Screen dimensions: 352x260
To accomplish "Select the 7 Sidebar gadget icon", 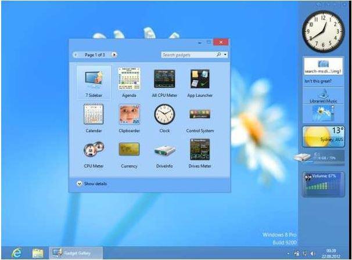I will [x=94, y=79].
